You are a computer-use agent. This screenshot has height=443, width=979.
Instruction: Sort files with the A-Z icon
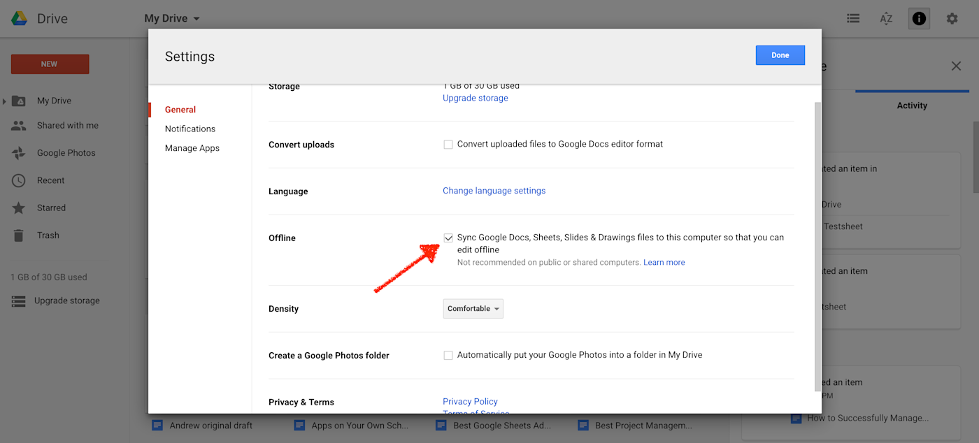click(886, 18)
